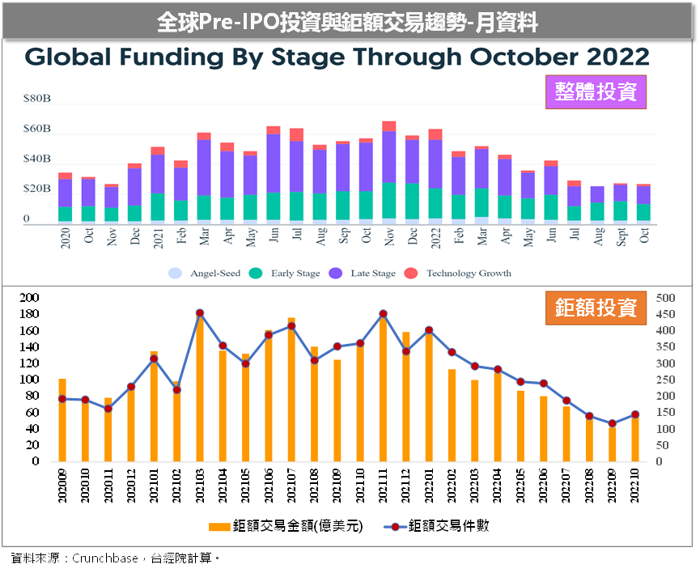This screenshot has height=573, width=700.
Task: Click the '$80B' axis label
Action: (x=37, y=98)
